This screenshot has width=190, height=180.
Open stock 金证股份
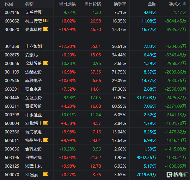click(x=34, y=98)
